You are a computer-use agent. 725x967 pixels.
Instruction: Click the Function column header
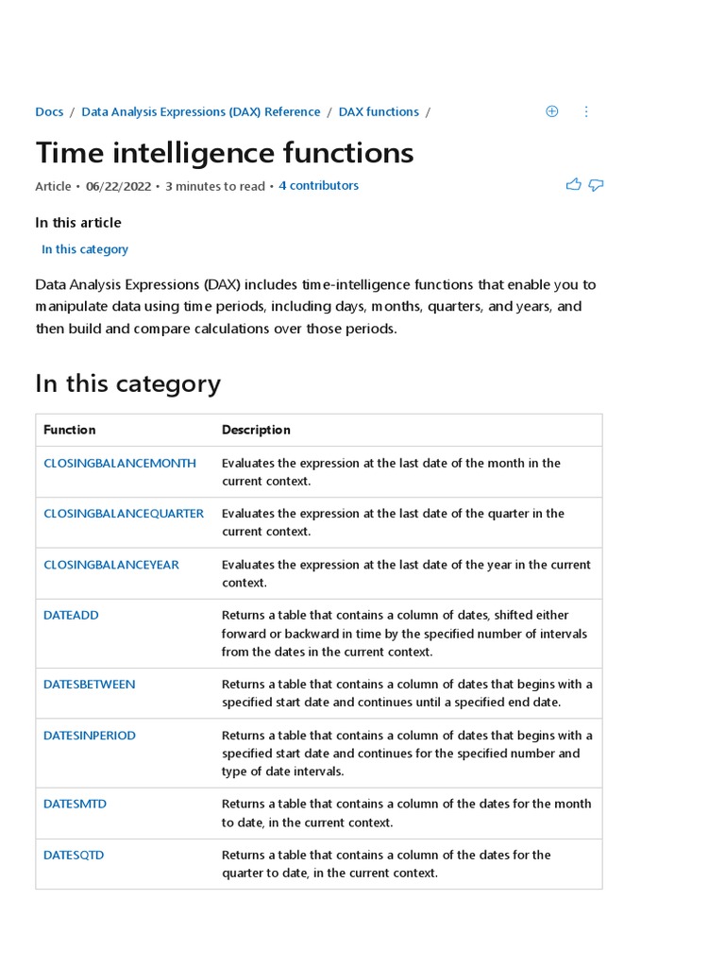tap(70, 430)
